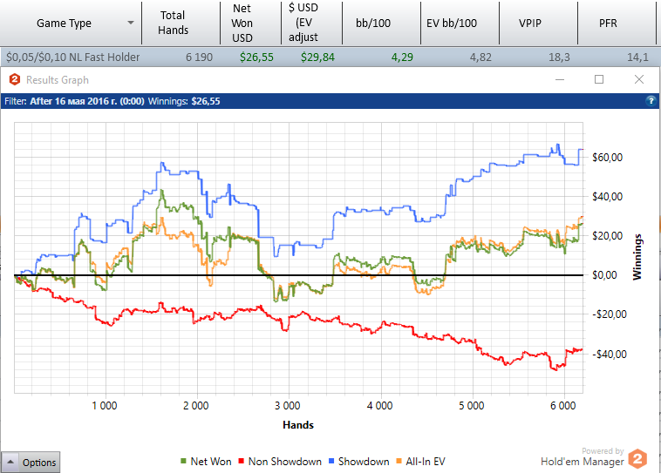Click the Showdown legend label

tap(364, 462)
